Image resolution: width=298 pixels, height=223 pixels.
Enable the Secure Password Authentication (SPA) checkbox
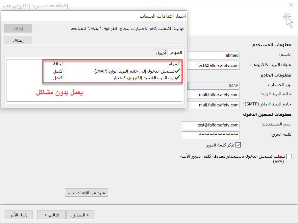tap(289, 157)
